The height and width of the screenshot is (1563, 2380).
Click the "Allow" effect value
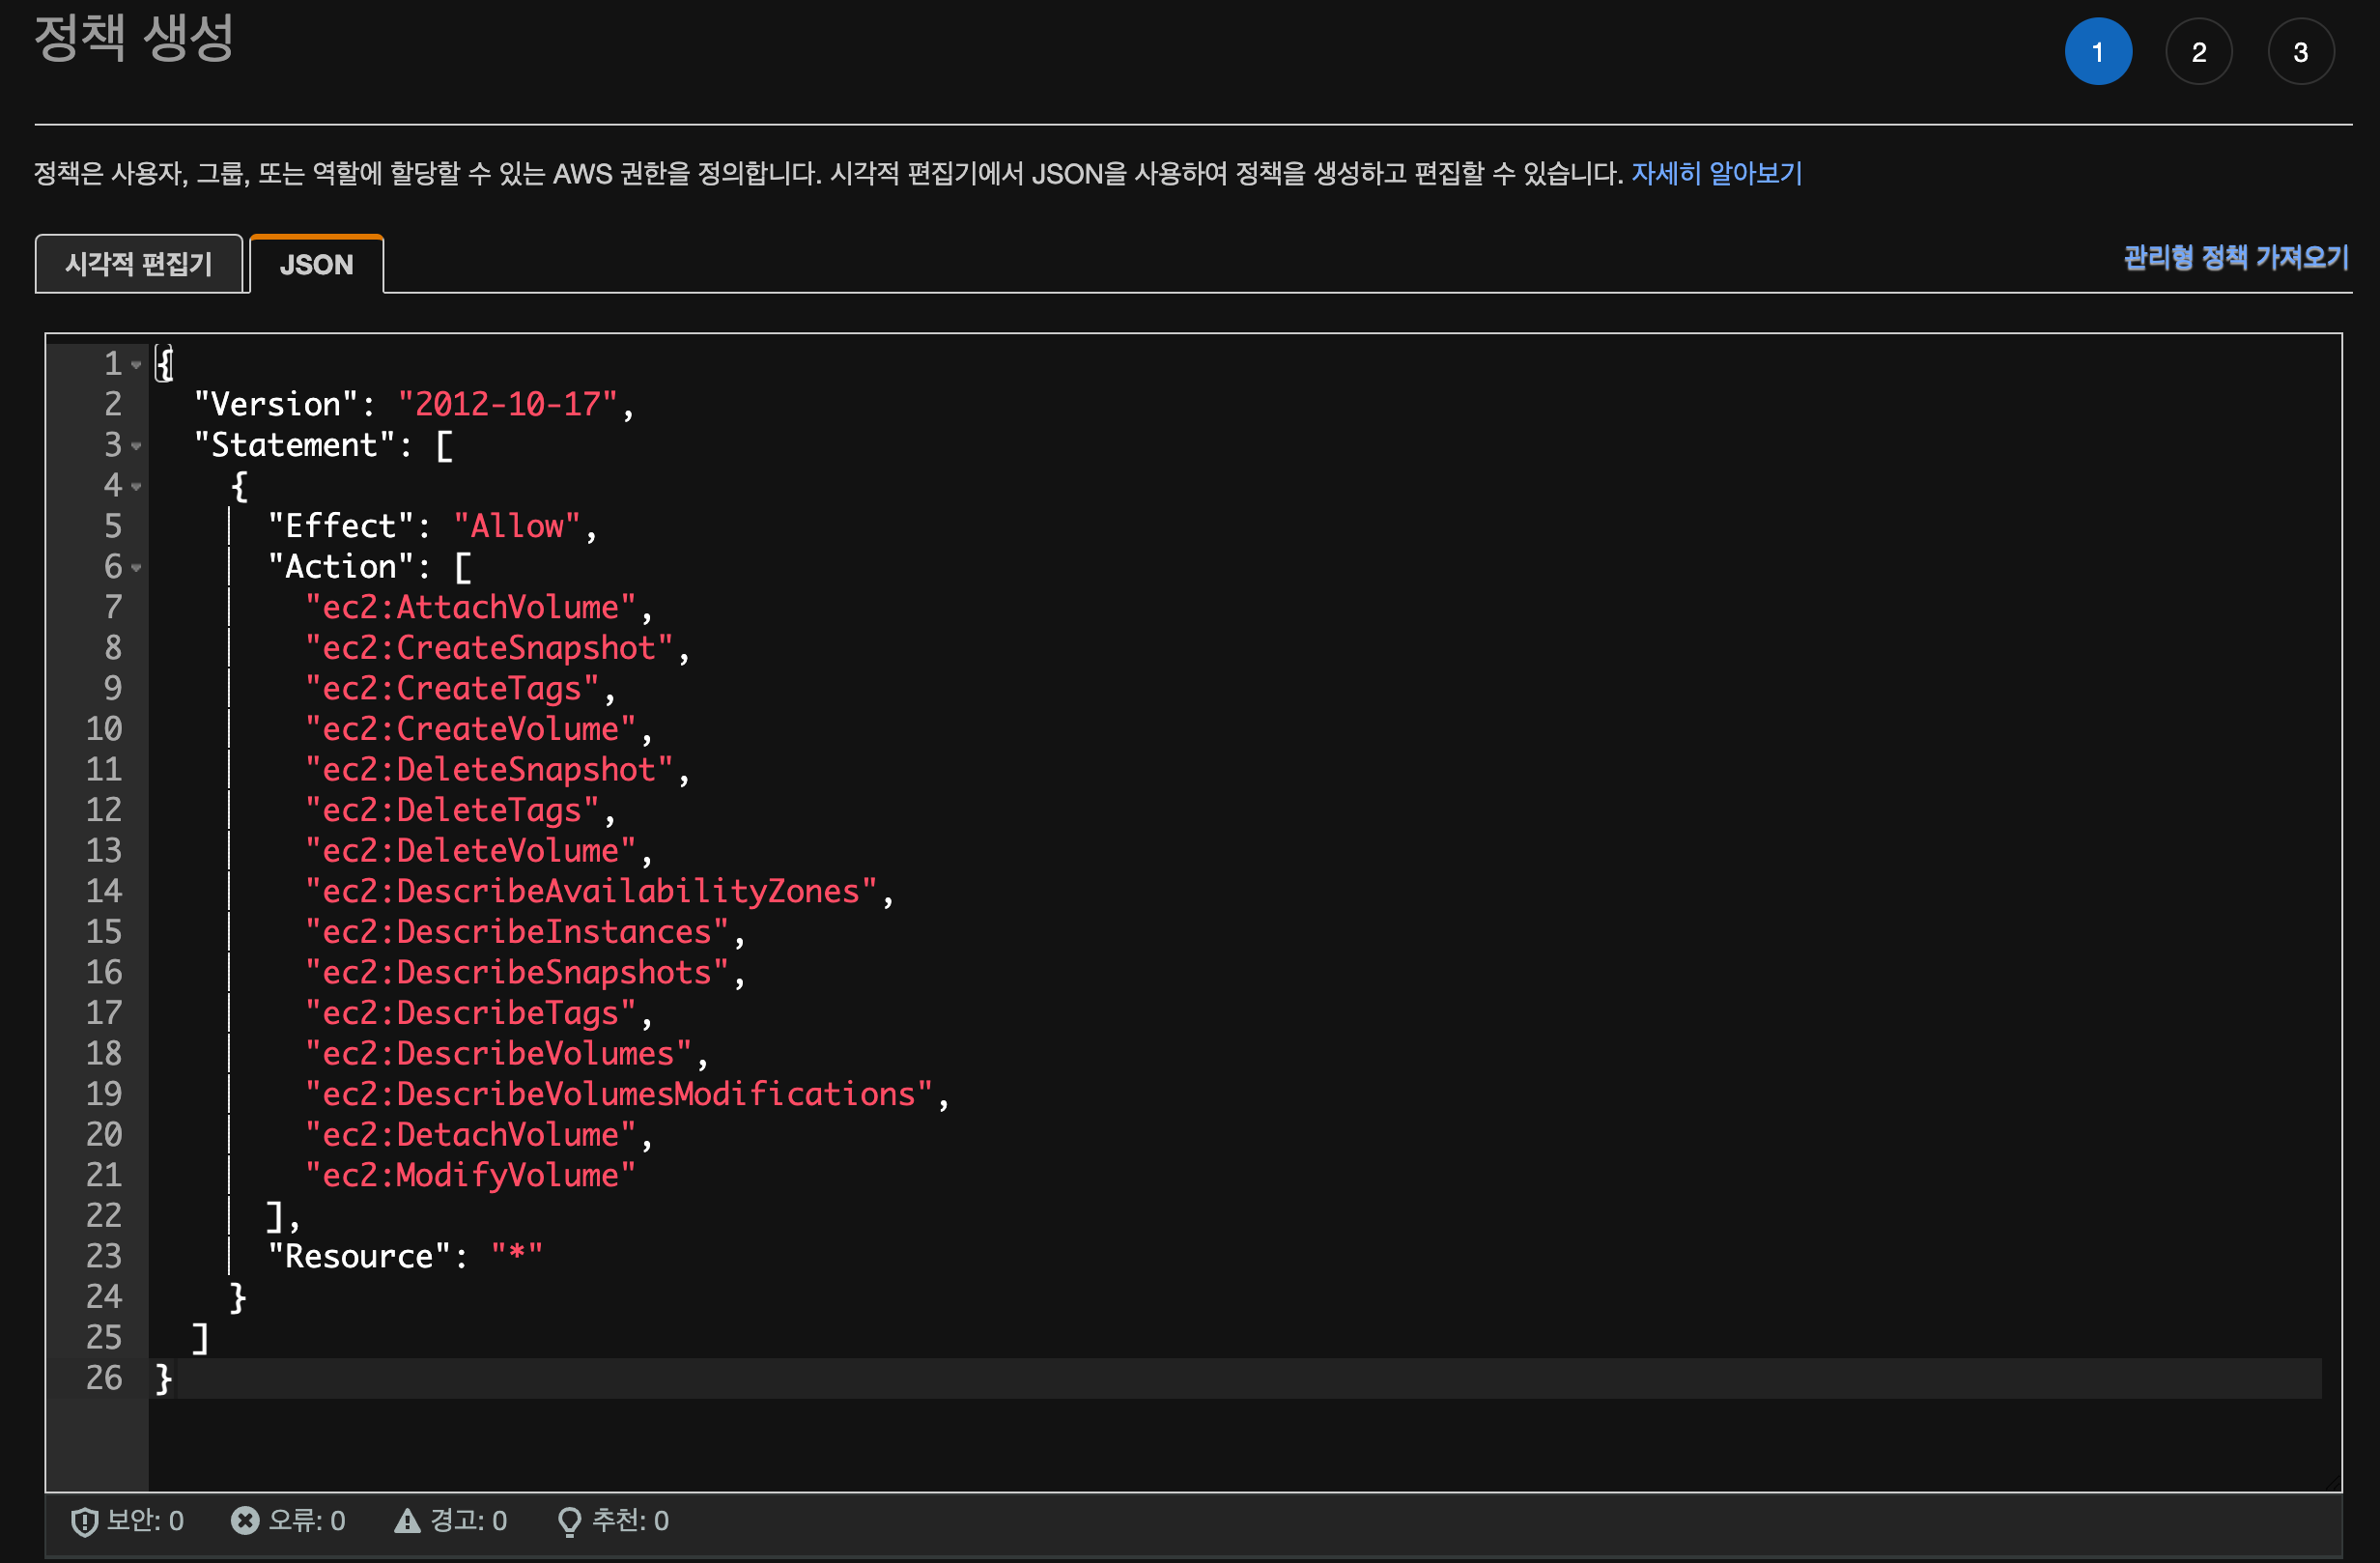click(x=516, y=526)
